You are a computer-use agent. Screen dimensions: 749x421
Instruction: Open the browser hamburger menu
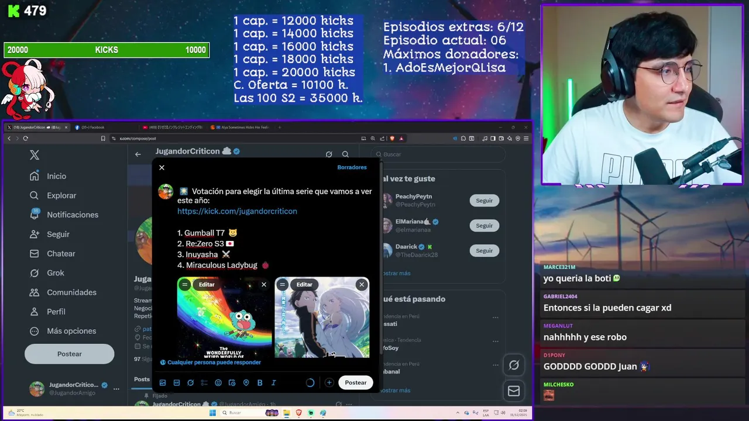[526, 139]
